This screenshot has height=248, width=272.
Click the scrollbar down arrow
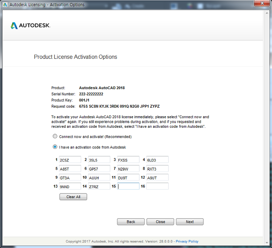pyautogui.click(x=267, y=242)
